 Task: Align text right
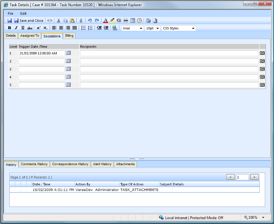[x=68, y=28]
